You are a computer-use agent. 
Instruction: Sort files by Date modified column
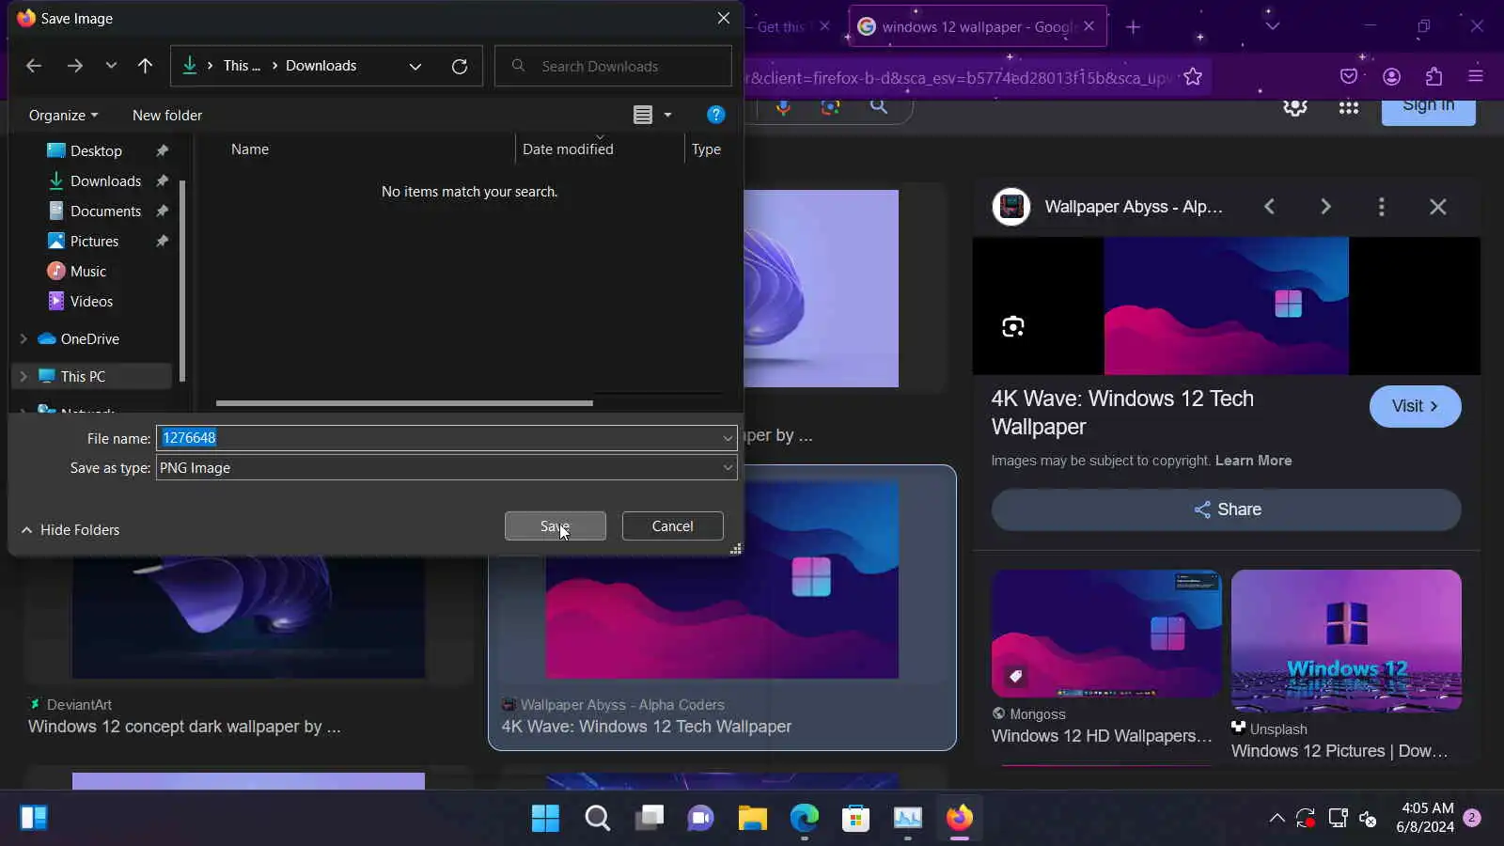click(568, 149)
